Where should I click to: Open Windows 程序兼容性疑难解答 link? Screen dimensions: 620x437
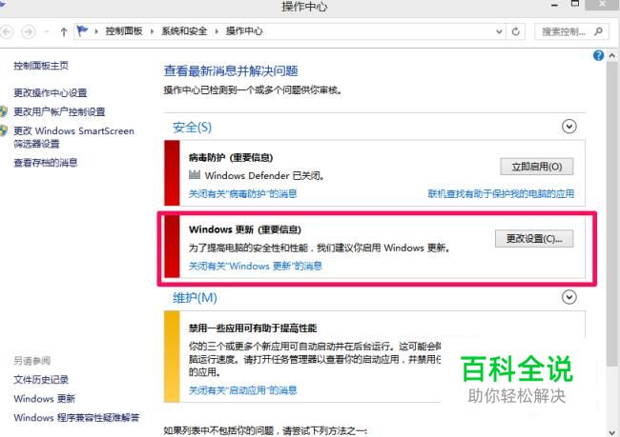click(76, 418)
